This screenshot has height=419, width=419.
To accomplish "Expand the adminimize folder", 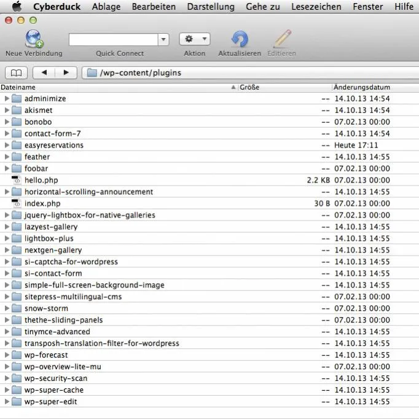I will tap(7, 98).
